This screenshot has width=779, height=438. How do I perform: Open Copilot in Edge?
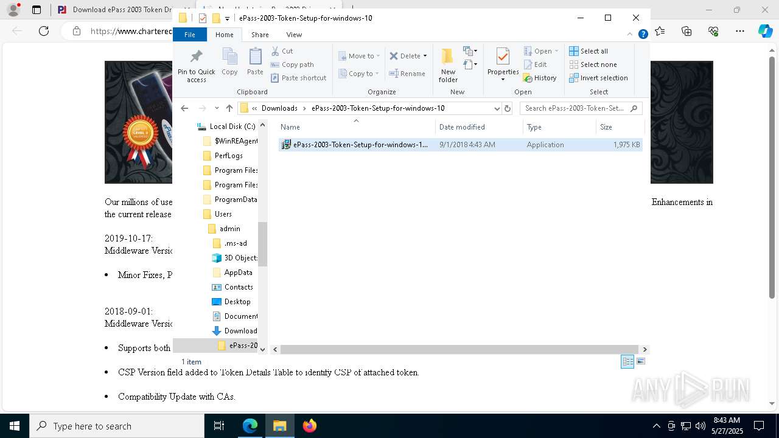765,31
